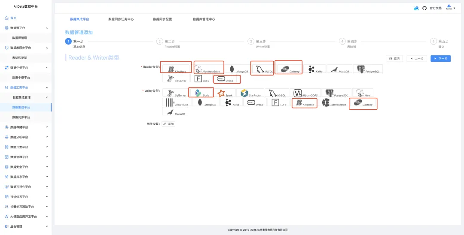Click step 2 第二步 Reader设置

(x=169, y=44)
